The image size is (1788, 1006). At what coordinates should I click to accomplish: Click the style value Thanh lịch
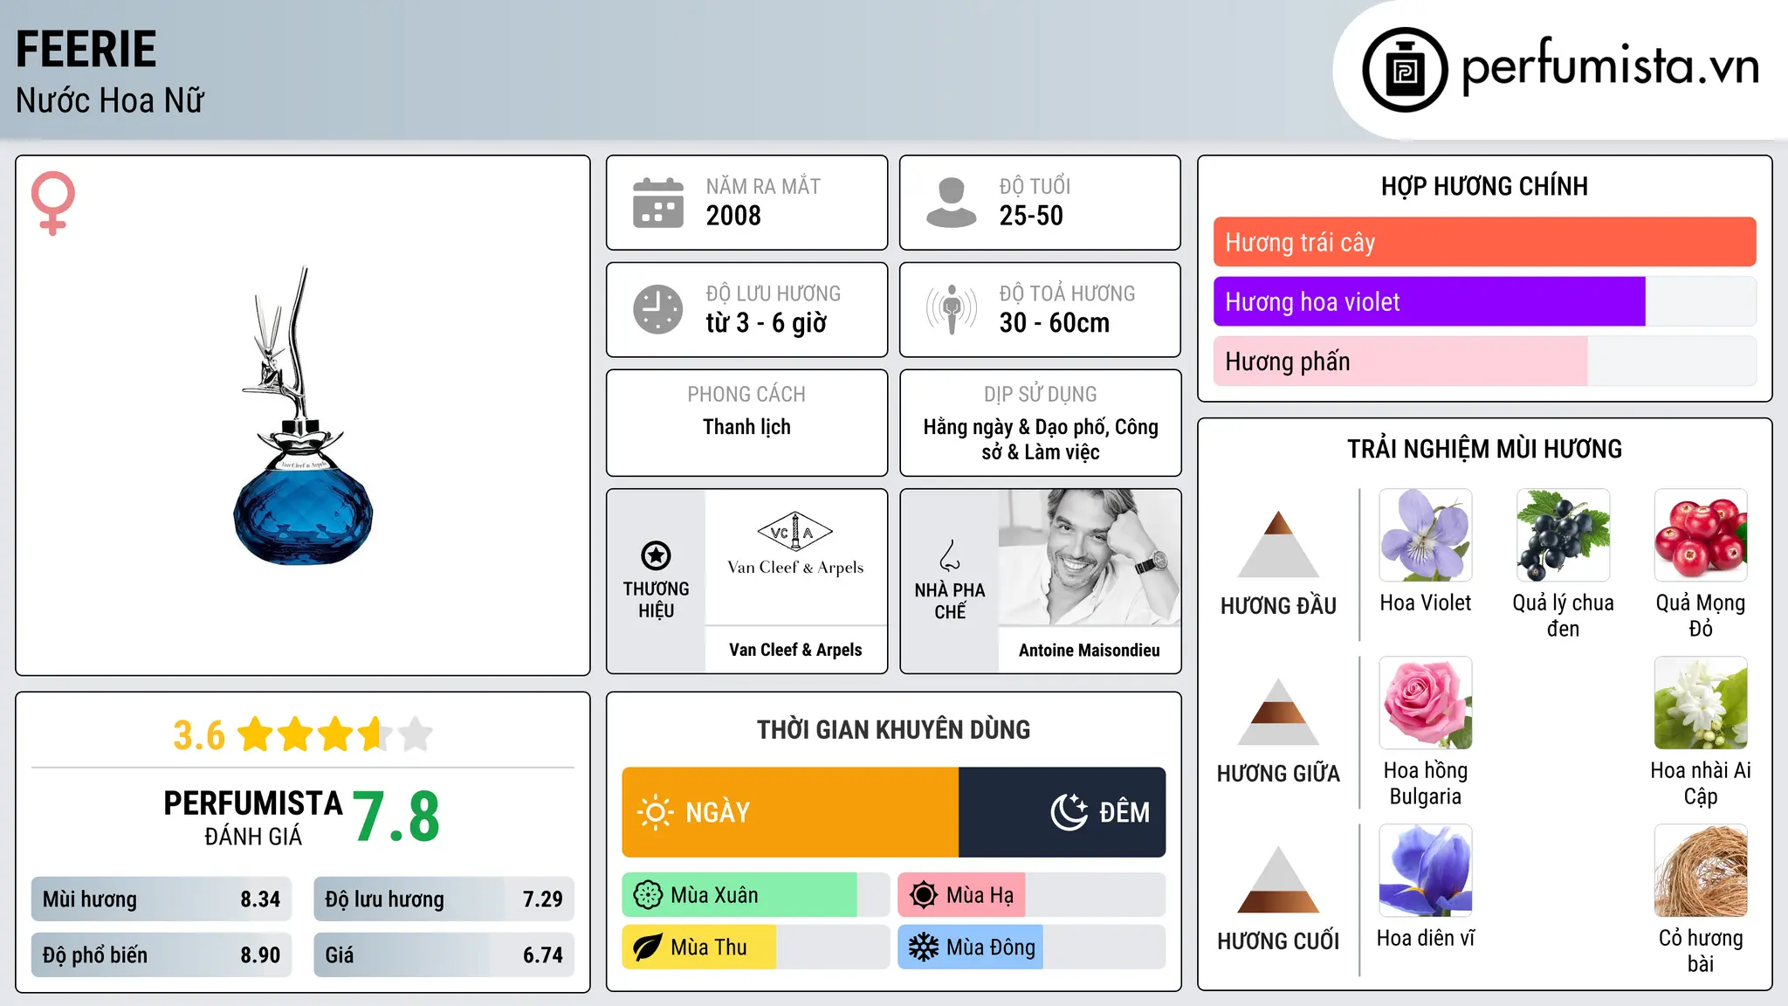click(x=746, y=427)
